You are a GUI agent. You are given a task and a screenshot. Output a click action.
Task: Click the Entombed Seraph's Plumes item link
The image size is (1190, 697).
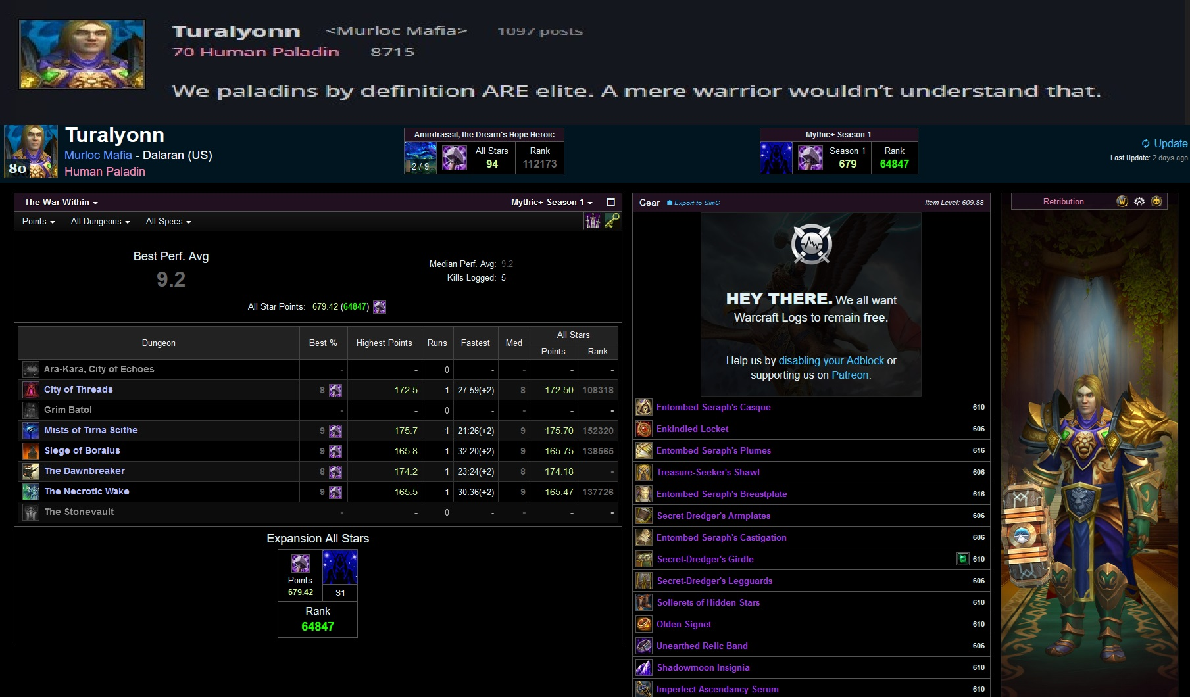pos(714,450)
